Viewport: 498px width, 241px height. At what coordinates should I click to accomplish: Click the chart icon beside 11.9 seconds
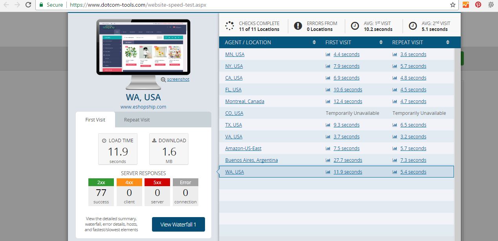[328, 172]
